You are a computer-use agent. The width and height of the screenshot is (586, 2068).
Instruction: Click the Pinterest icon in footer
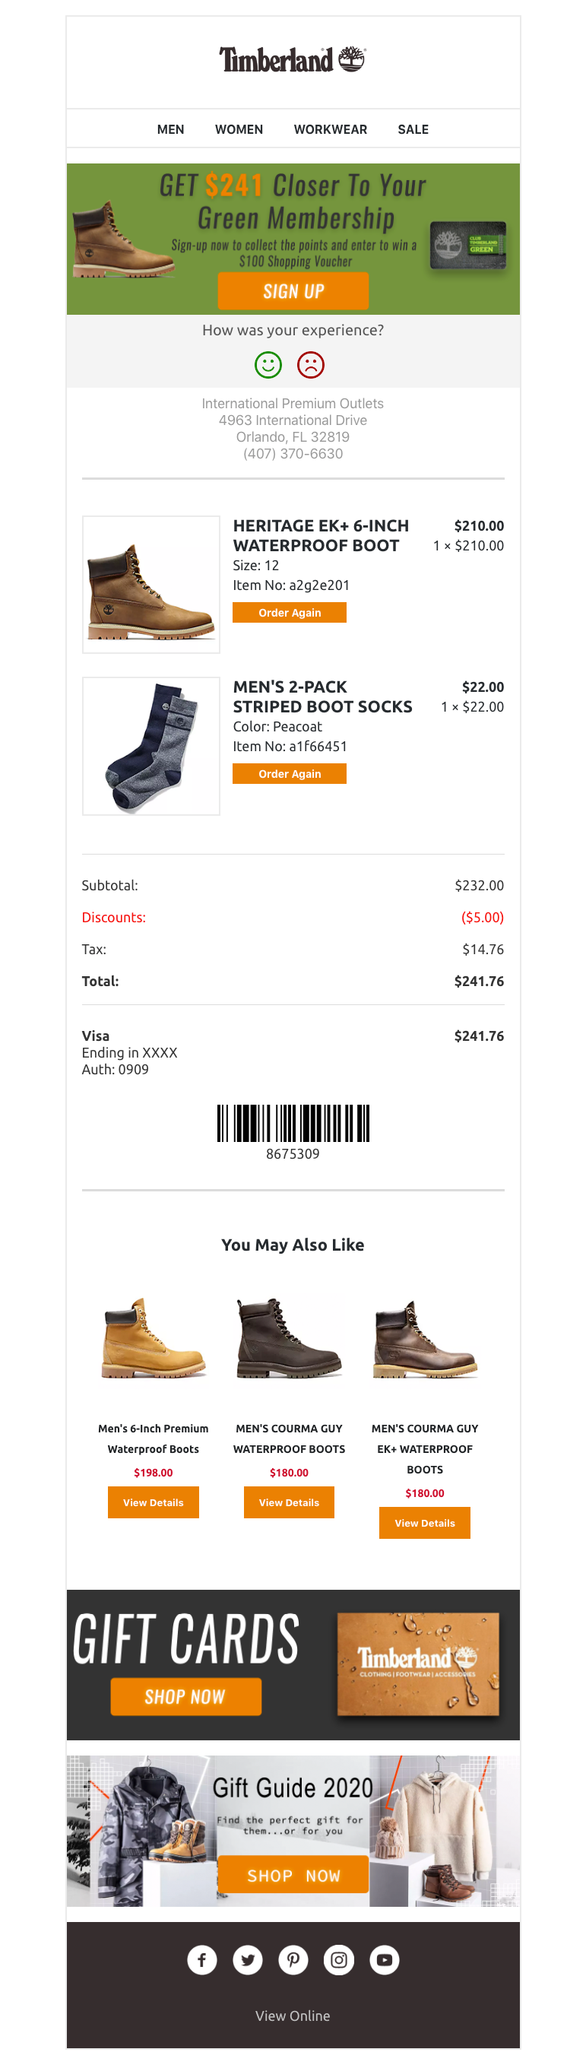(x=293, y=1959)
